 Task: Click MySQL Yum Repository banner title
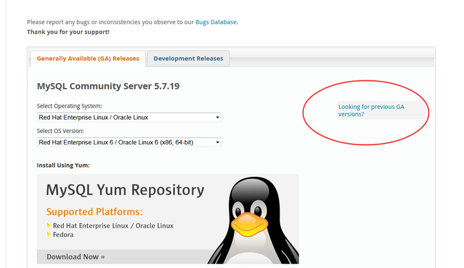(x=125, y=190)
